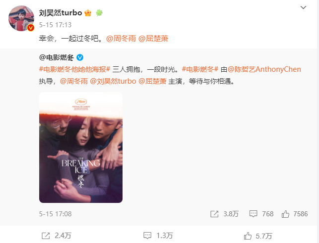319x243 pixels.
Task: Open comments showing 1.3万 count
Action: 158,236
